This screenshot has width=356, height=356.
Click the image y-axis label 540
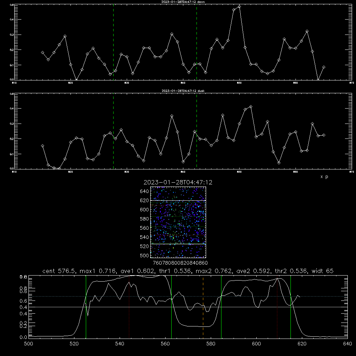[145, 237]
